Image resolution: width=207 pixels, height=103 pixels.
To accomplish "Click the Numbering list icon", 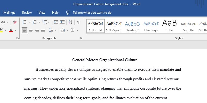I will click(35, 22).
